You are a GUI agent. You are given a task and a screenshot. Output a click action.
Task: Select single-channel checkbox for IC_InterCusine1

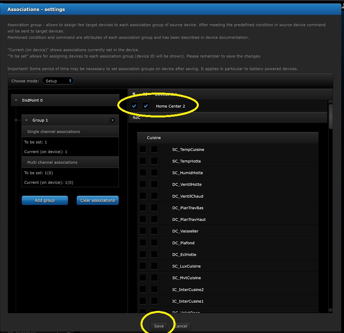(142, 301)
